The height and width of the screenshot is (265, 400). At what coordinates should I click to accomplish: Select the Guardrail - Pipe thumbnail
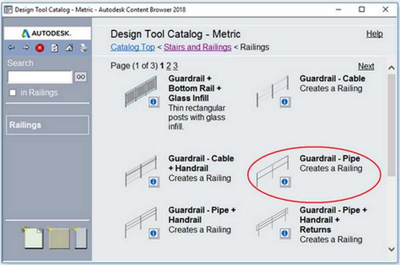point(272,171)
